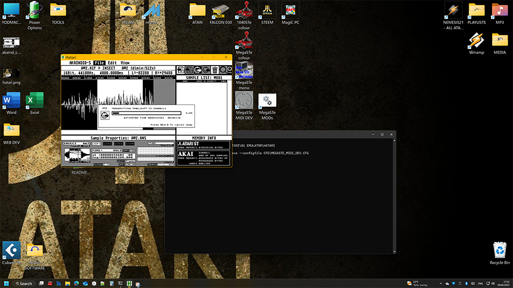Viewport: 513px width, 288px height.
Task: Launch the STEEM emulator
Action: pyautogui.click(x=267, y=14)
